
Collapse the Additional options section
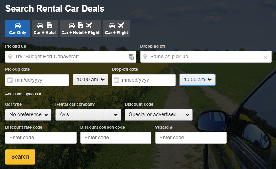(23, 94)
